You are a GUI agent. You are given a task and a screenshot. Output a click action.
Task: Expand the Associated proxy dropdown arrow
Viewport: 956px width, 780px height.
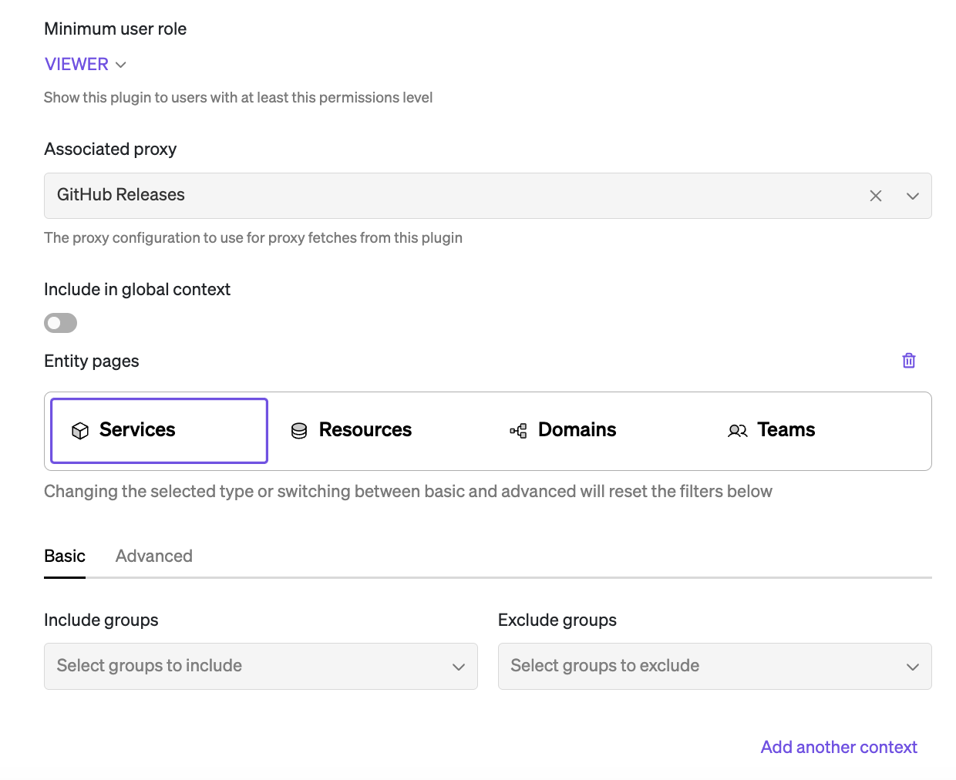(x=913, y=196)
